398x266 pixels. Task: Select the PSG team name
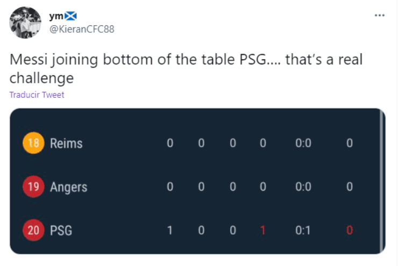click(x=61, y=231)
